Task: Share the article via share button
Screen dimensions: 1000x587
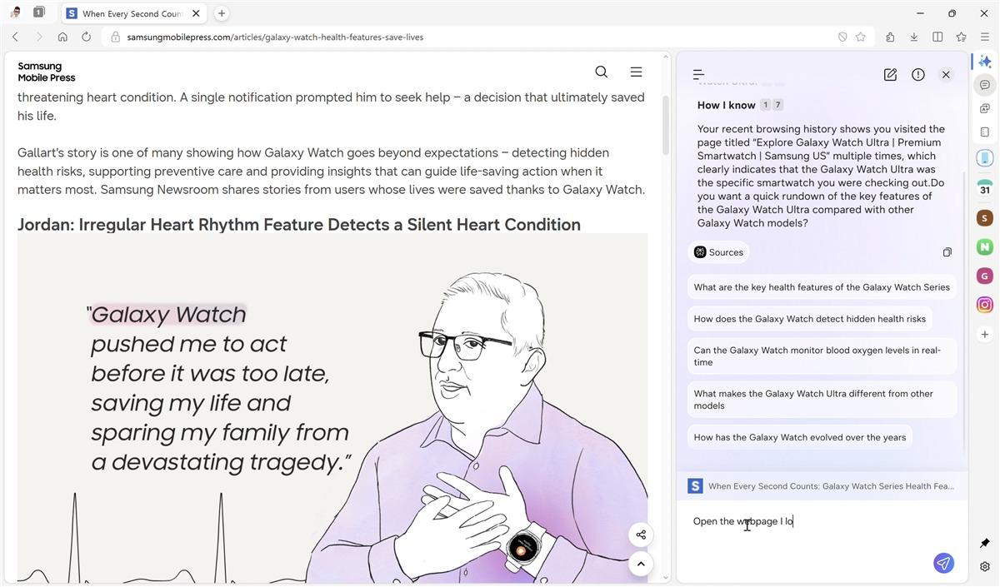Action: click(641, 535)
